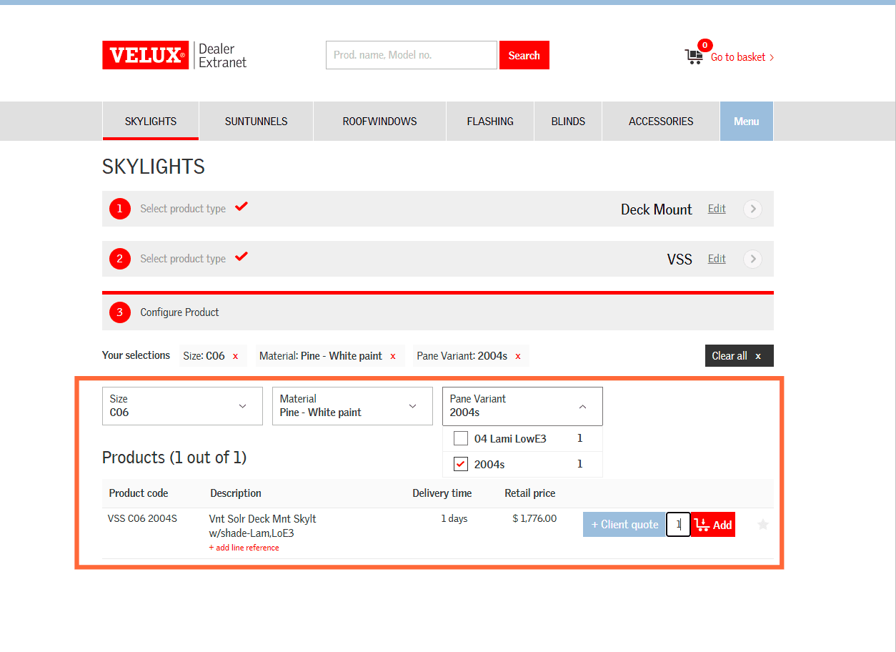
Task: Check the 04 Lami LowE3 option
Action: (x=461, y=438)
